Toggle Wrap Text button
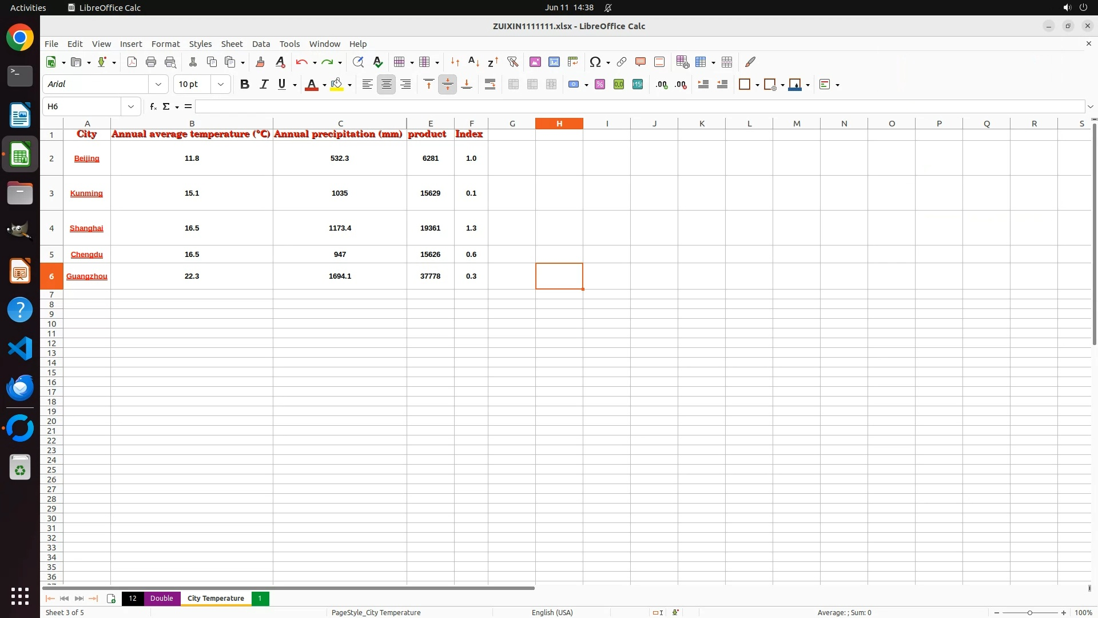Screen dimensions: 1098x618 click(490, 84)
